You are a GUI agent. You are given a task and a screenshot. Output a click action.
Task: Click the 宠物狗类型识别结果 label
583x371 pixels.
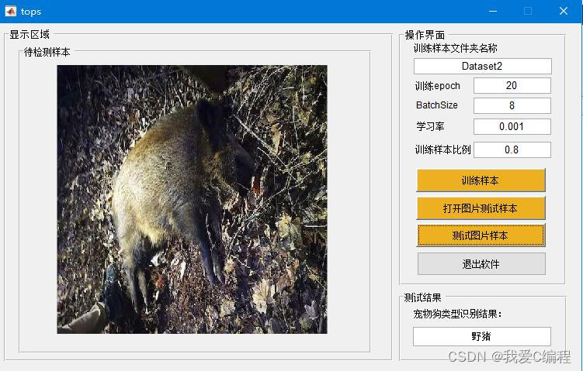click(x=458, y=314)
